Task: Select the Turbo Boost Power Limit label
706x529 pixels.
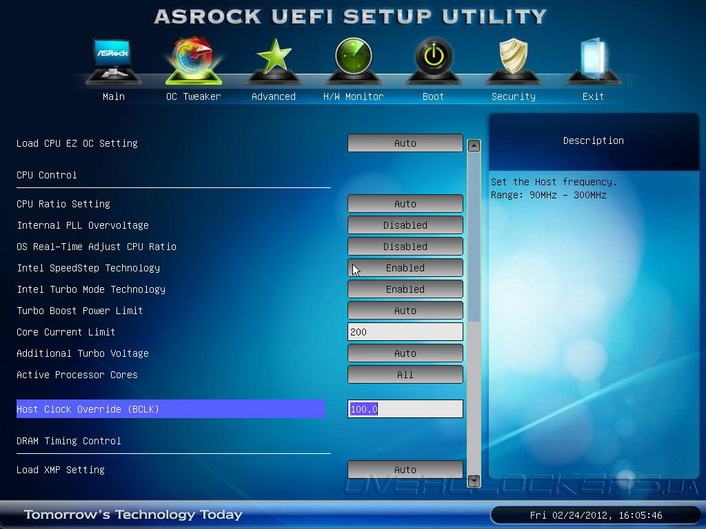Action: [80, 311]
